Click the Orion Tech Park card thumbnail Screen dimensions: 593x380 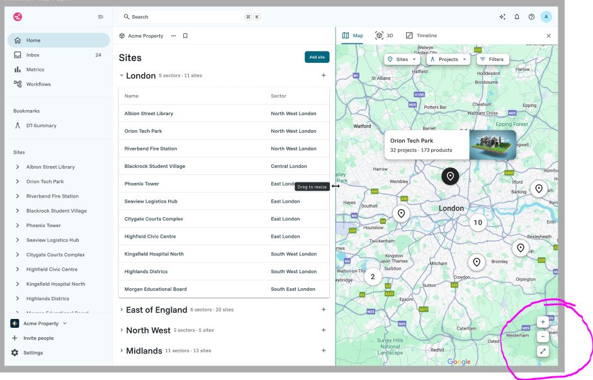pyautogui.click(x=493, y=145)
